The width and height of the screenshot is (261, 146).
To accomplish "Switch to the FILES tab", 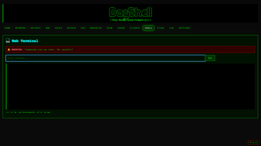I will 161,28.
